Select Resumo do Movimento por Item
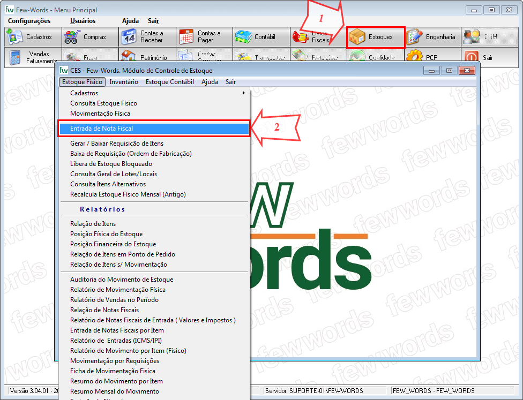The image size is (523, 400). click(116, 381)
